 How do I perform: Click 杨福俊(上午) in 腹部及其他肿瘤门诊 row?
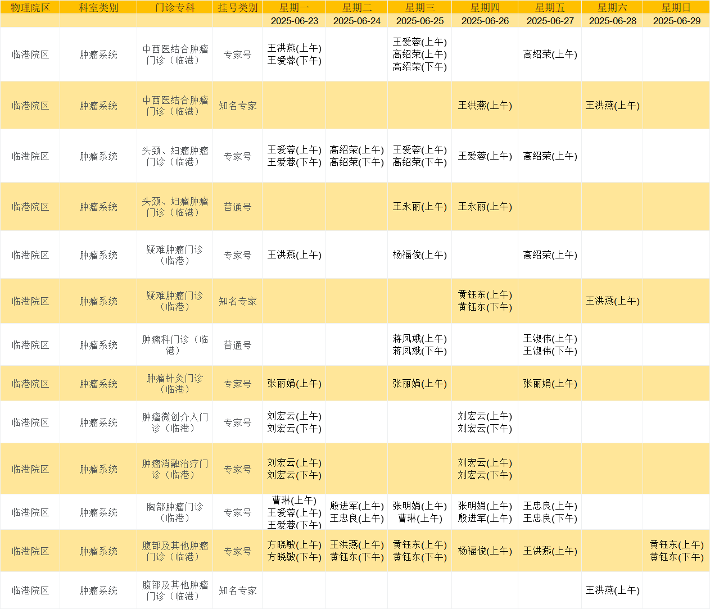485,551
